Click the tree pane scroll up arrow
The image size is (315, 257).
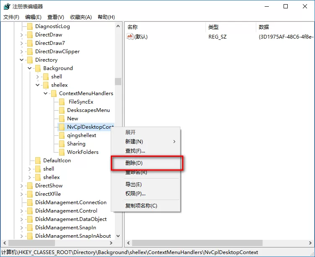click(x=118, y=26)
